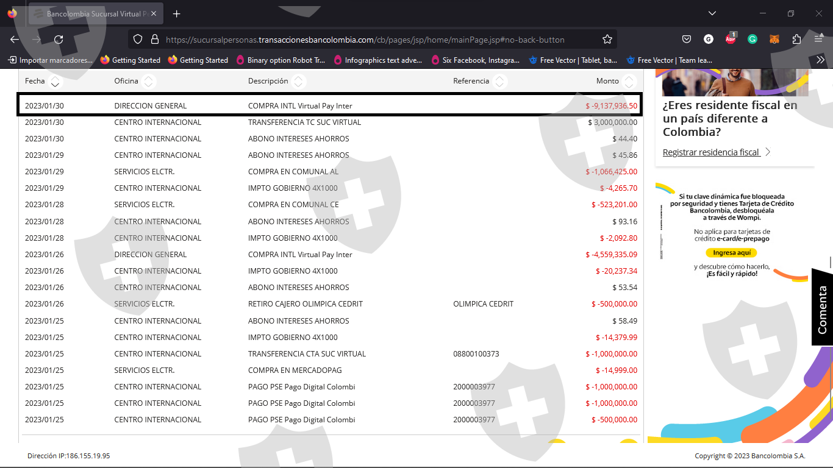Open the Importar marcadores bookmark item
This screenshot has height=468, width=833.
point(51,60)
